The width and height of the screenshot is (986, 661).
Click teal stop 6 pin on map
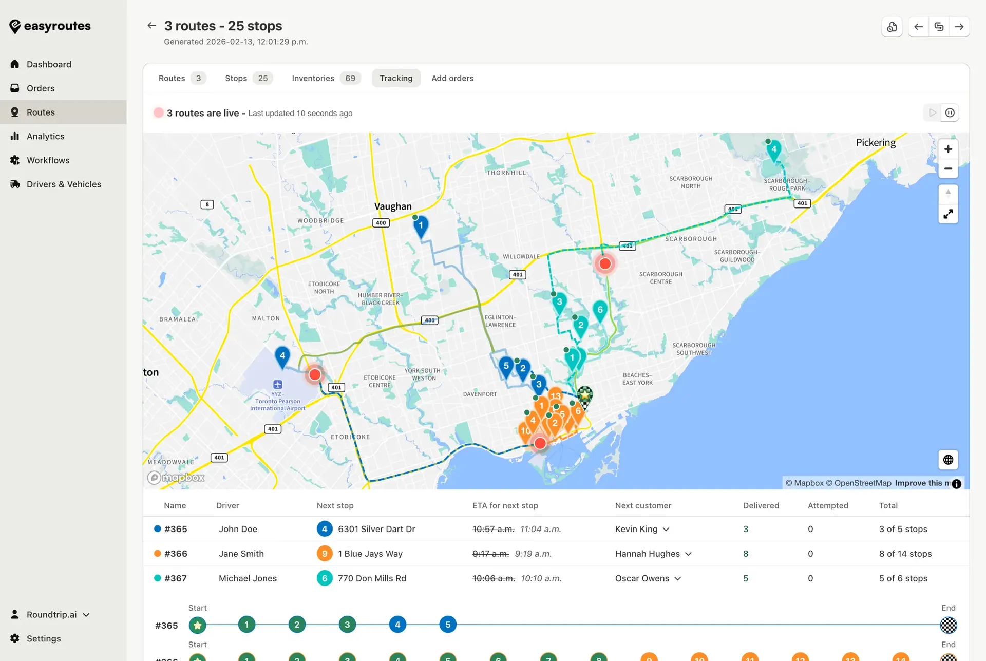600,311
